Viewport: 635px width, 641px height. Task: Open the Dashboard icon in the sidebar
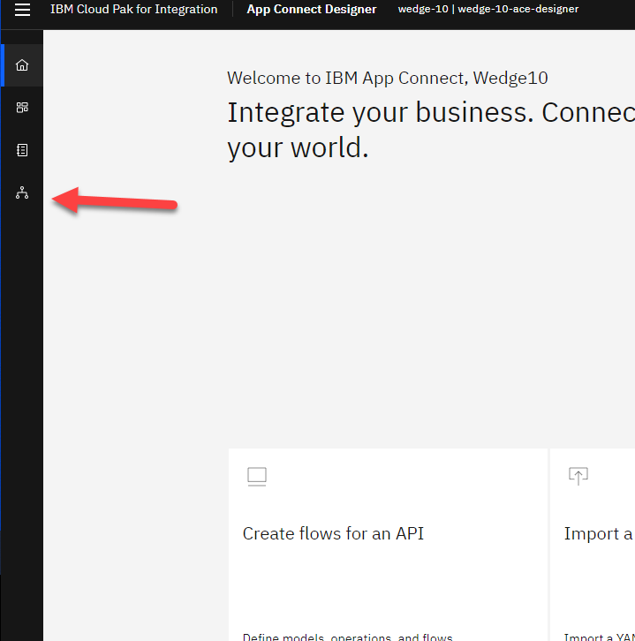(x=22, y=108)
